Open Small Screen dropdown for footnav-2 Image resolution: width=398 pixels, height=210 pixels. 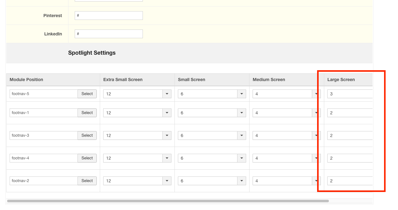[212, 181]
